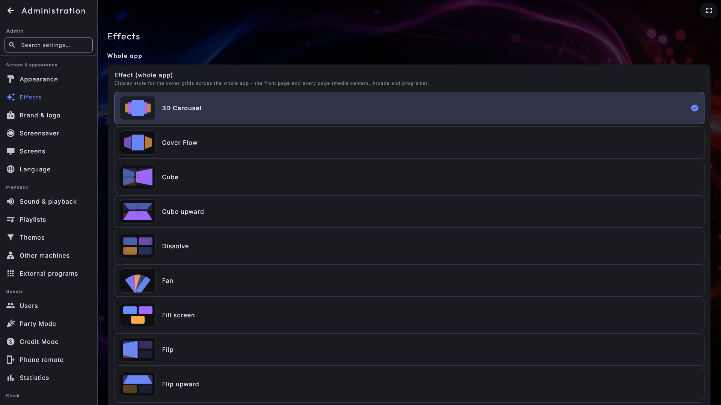Click the Themes filter icon
This screenshot has height=405, width=721.
11,237
